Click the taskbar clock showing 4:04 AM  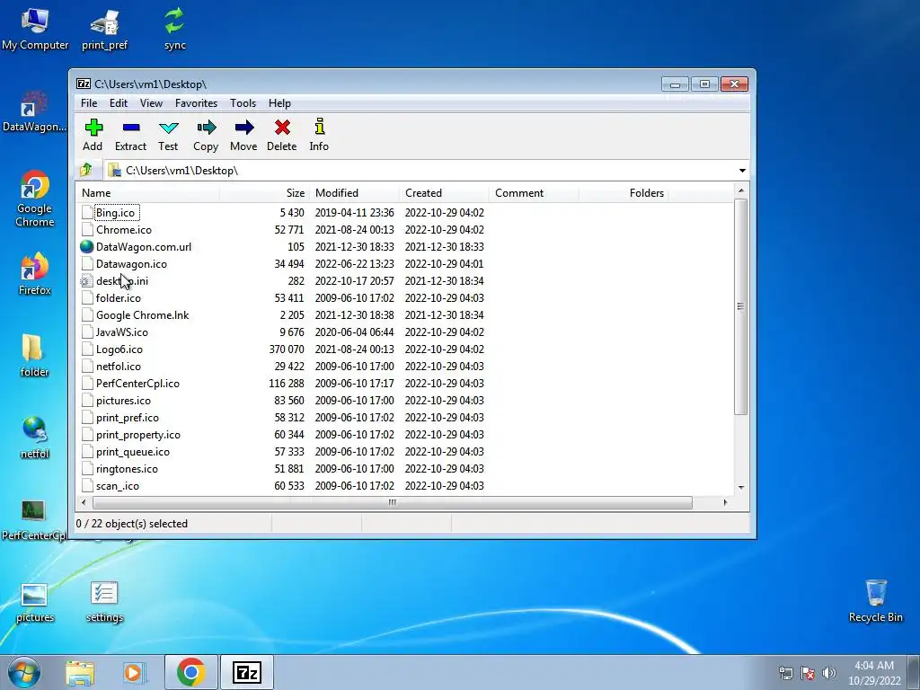coord(874,673)
